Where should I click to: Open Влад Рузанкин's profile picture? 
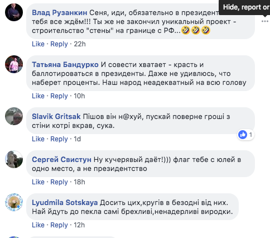click(x=14, y=12)
